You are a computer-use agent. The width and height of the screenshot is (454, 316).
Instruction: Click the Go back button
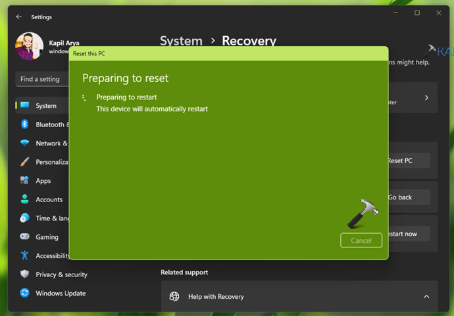point(409,197)
